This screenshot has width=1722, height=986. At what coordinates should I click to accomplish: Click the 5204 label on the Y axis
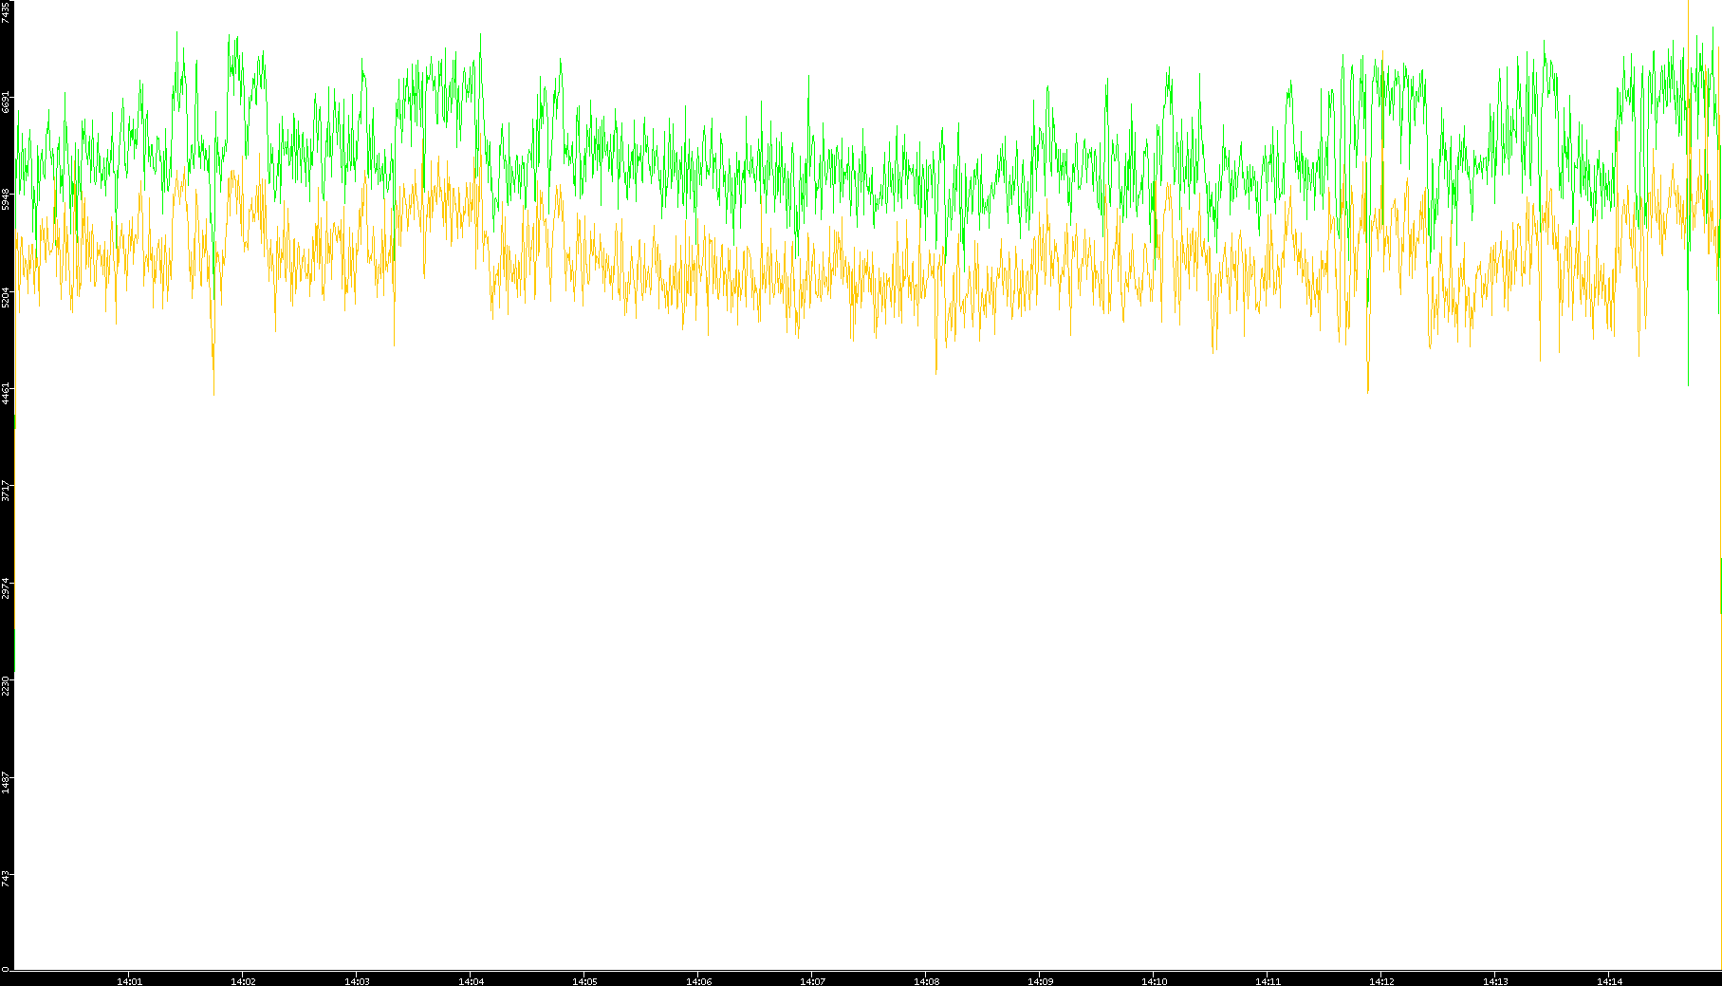(6, 297)
